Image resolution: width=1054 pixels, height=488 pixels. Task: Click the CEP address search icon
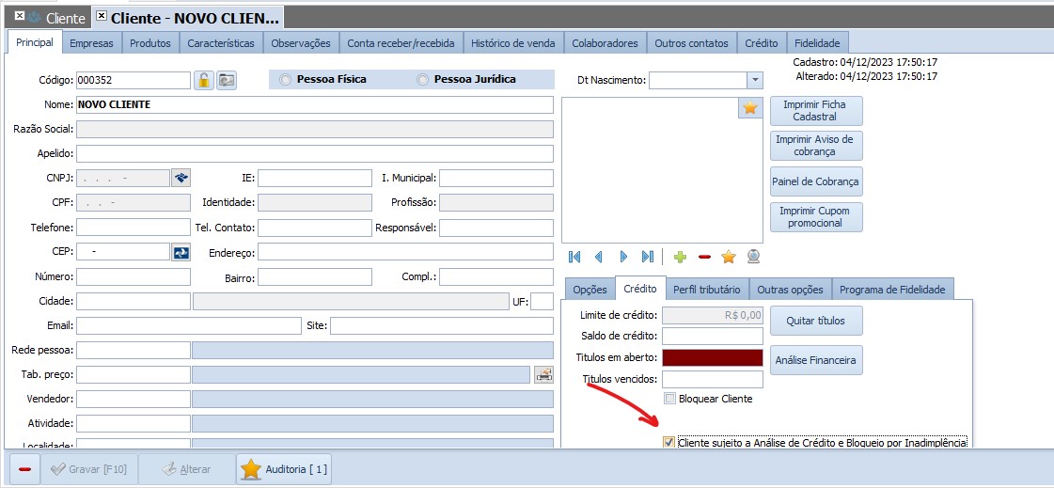click(181, 252)
